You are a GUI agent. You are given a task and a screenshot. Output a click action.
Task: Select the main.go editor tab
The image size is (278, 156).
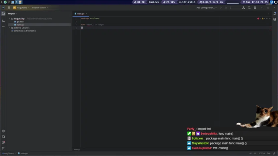80,14
